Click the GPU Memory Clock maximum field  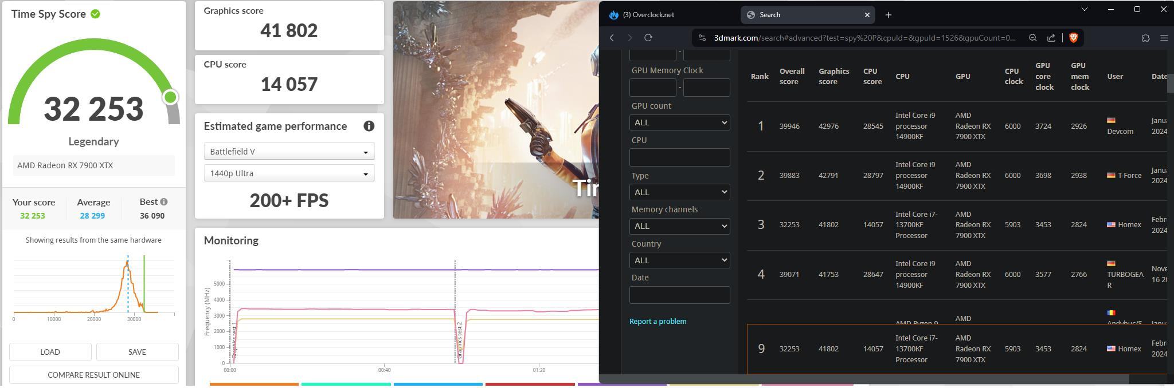[706, 88]
